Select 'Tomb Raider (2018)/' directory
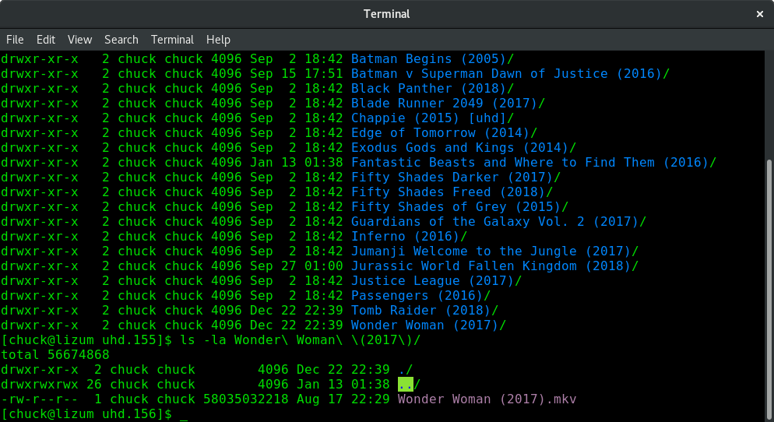This screenshot has height=422, width=774. tap(425, 311)
